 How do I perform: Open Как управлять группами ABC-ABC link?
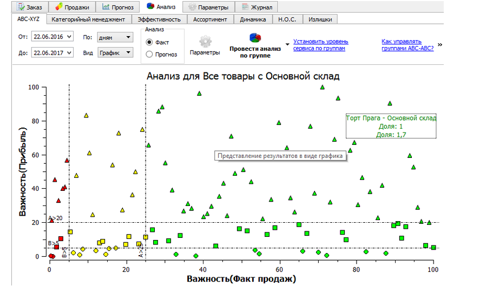407,45
